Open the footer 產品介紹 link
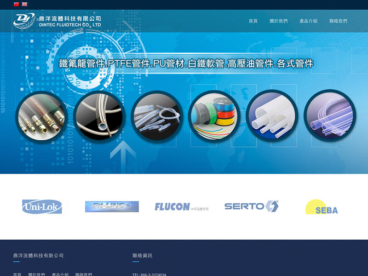 pyautogui.click(x=59, y=273)
